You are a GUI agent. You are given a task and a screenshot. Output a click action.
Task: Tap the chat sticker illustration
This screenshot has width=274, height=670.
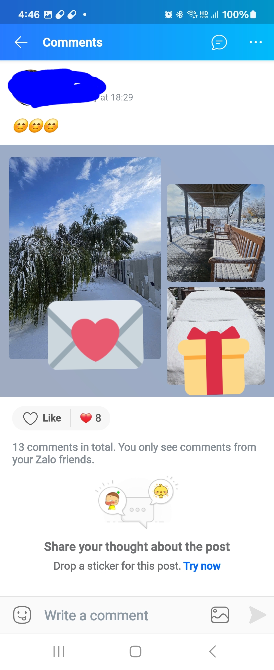click(136, 501)
